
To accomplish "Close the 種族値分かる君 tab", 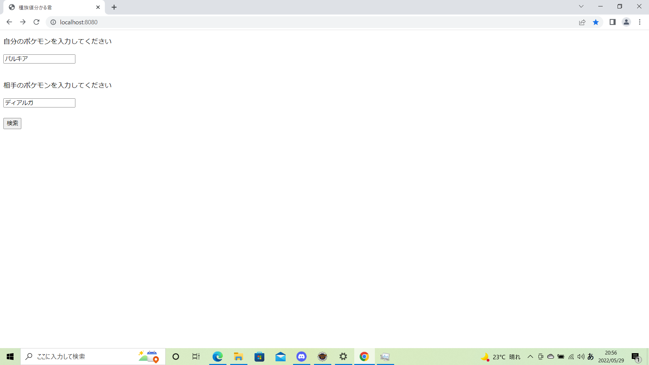I will [x=98, y=7].
